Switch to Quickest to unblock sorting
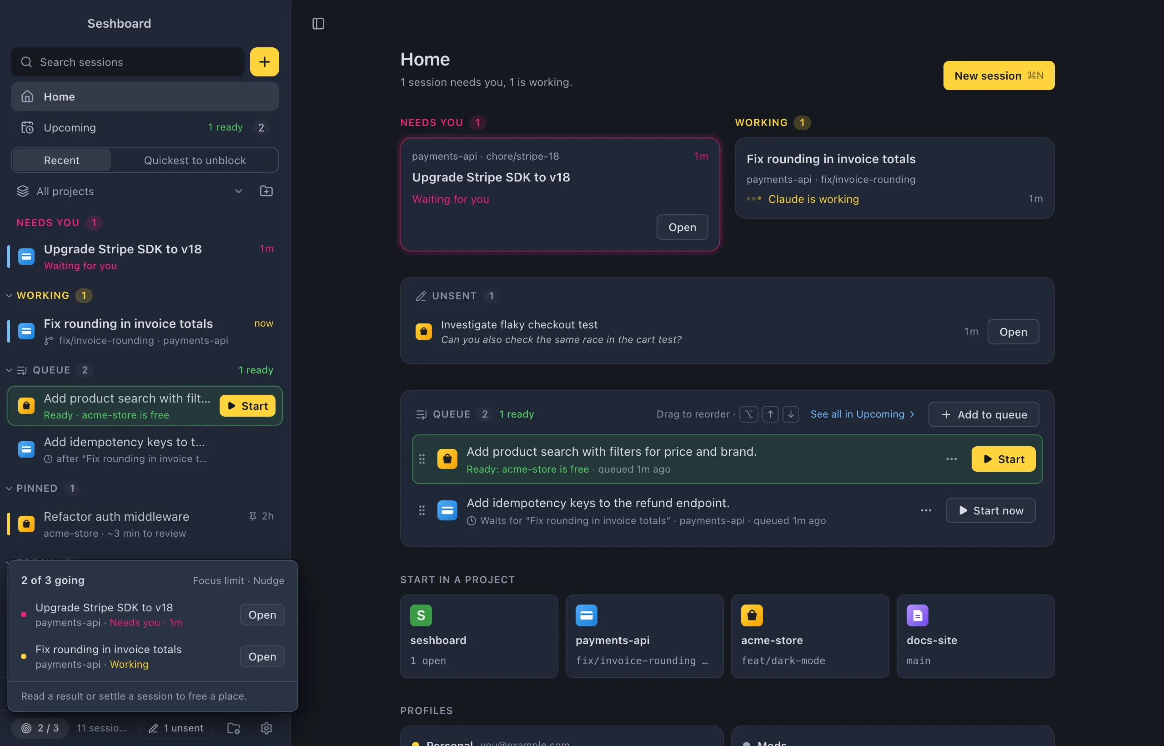Viewport: 1164px width, 746px height. tap(195, 160)
